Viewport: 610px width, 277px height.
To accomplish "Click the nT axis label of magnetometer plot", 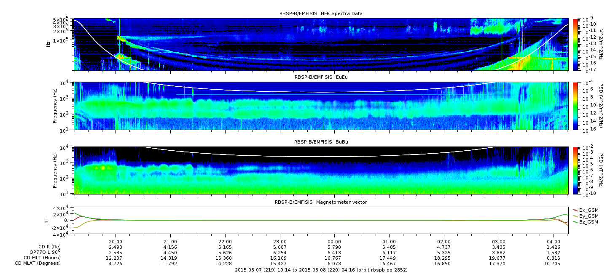I will [x=48, y=220].
